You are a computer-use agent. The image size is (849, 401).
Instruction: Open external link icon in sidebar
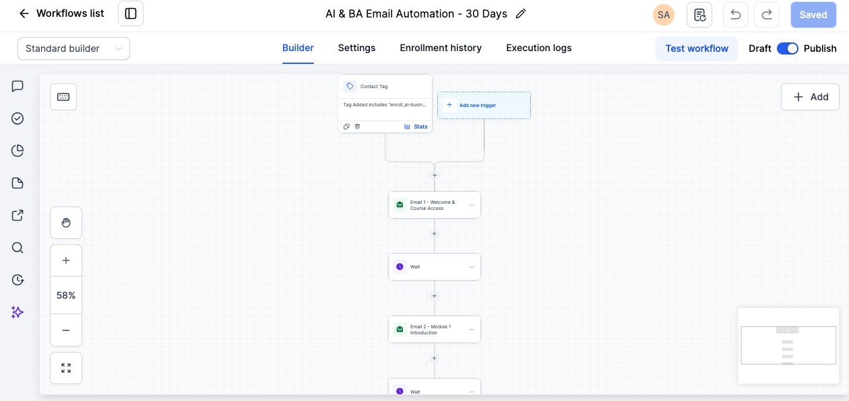[18, 215]
